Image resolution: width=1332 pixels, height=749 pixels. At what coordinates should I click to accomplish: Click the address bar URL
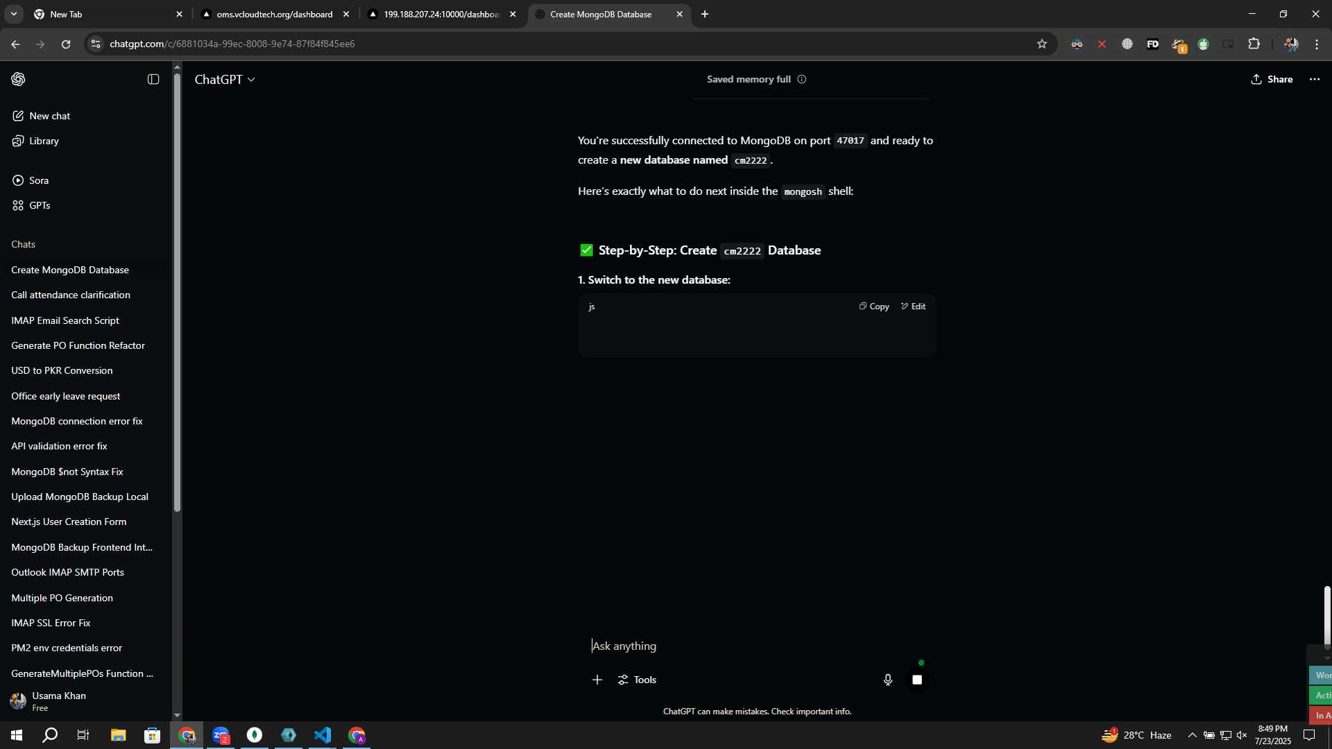point(232,44)
